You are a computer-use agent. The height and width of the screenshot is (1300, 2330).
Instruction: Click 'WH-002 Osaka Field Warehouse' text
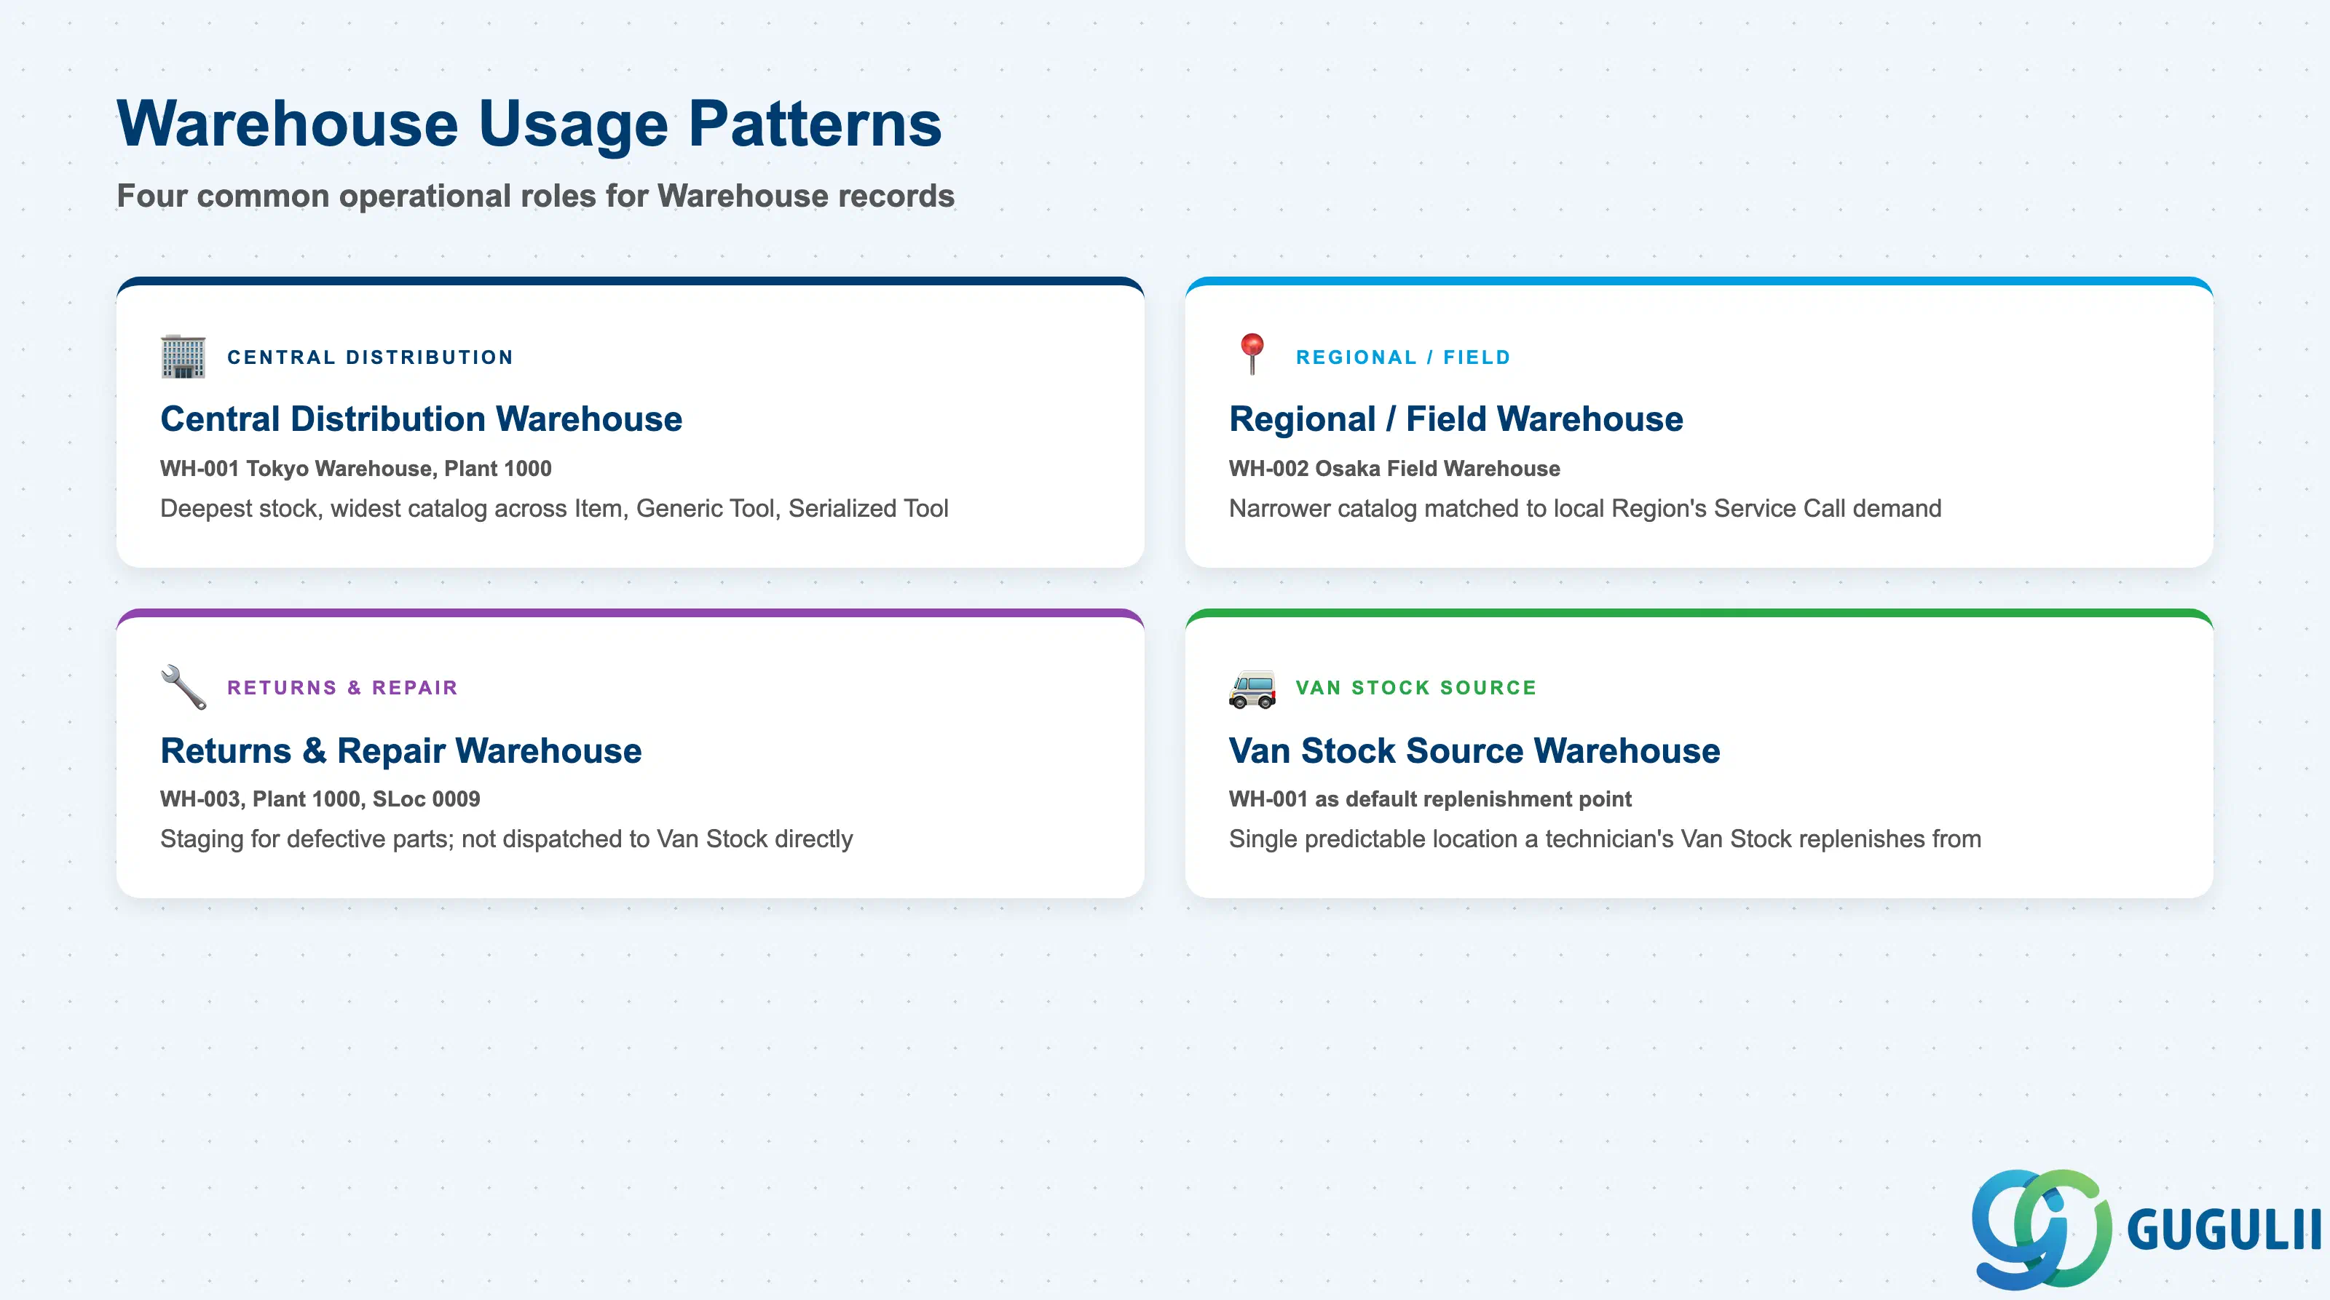(x=1394, y=468)
